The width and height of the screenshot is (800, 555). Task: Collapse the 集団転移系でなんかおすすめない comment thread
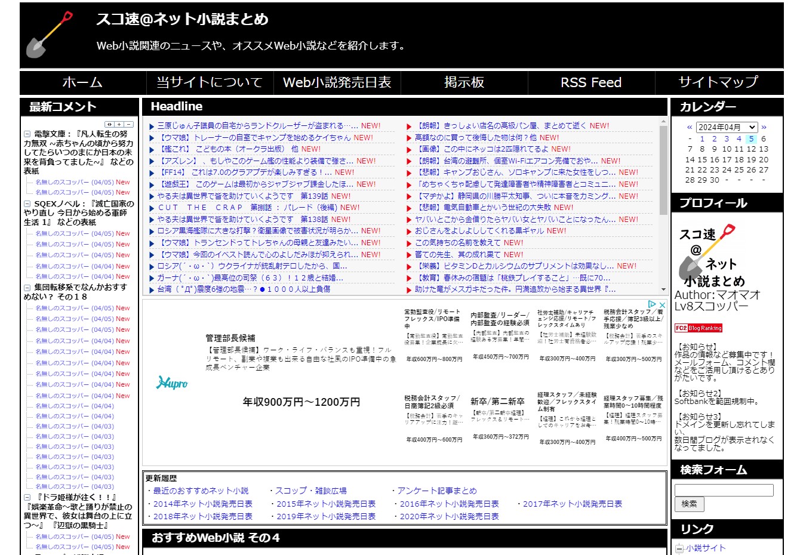click(27, 288)
